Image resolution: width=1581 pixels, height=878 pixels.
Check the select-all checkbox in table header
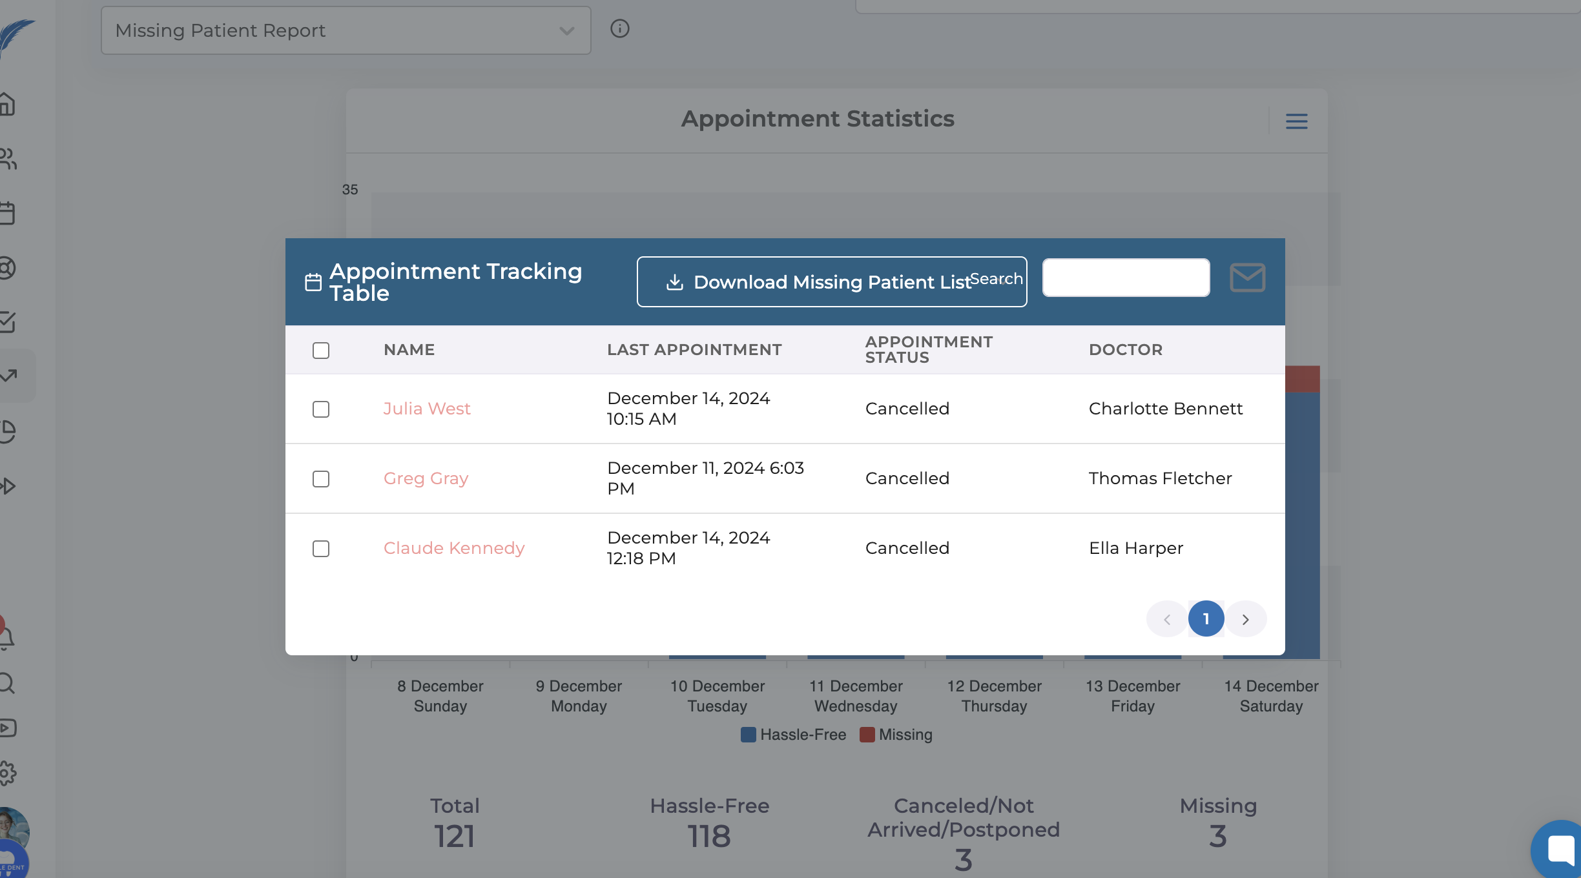pyautogui.click(x=321, y=351)
